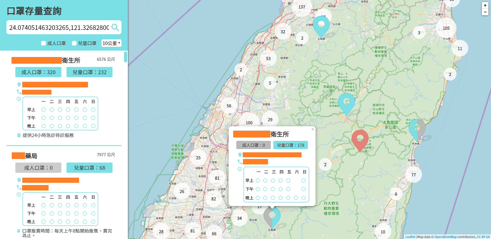Click the 成人口罩：320 button in list
This screenshot has height=239, width=491.
click(x=38, y=72)
